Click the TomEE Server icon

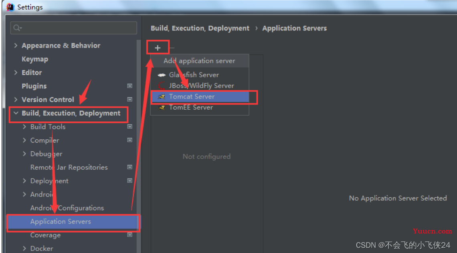[162, 108]
